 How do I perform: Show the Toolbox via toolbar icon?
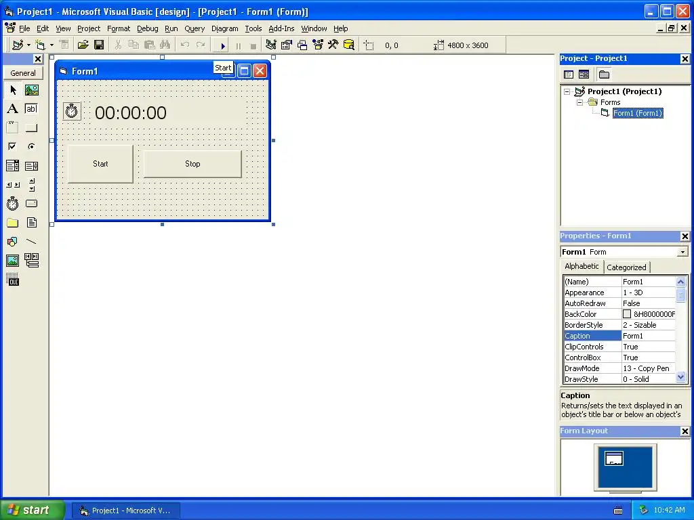[333, 45]
